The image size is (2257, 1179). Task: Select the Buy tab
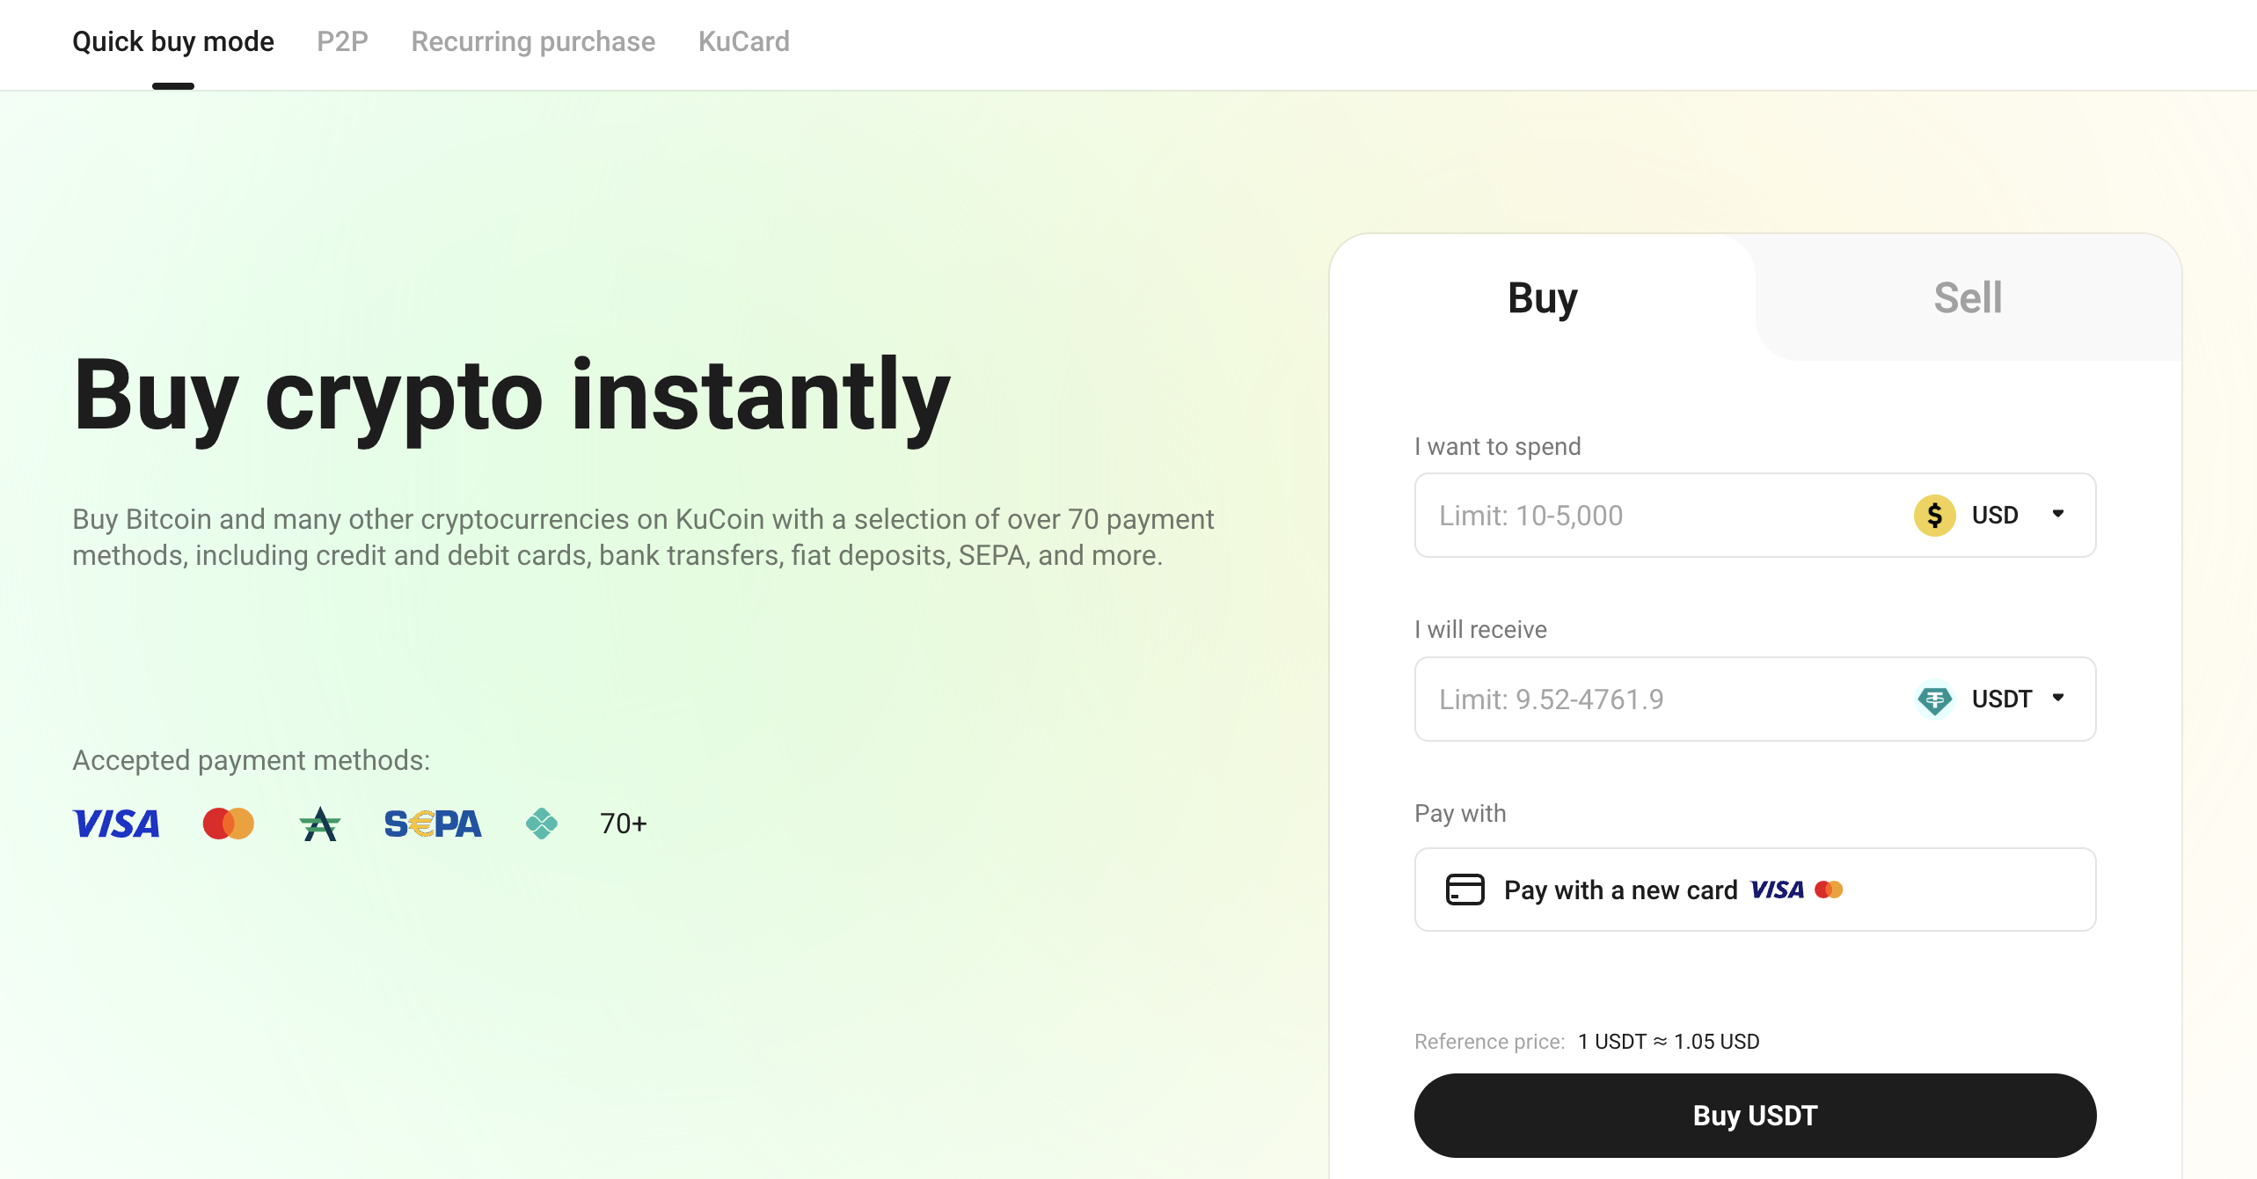coord(1542,298)
